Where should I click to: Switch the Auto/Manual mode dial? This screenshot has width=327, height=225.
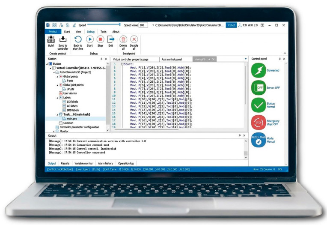point(259,140)
